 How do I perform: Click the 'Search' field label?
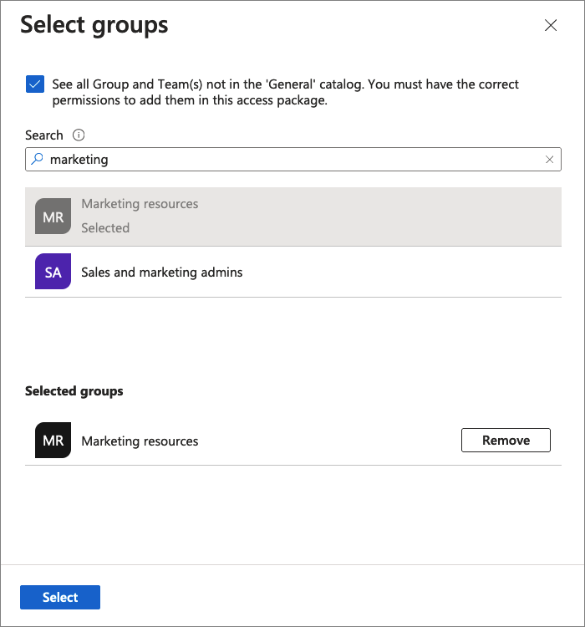pyautogui.click(x=44, y=135)
